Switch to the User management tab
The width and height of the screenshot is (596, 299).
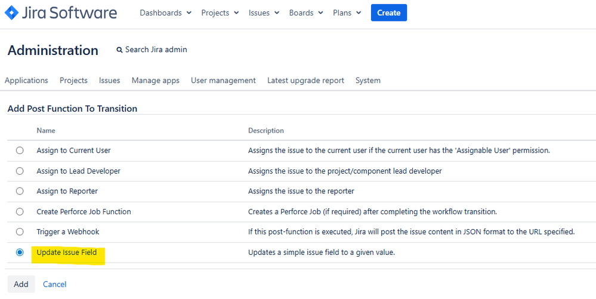click(x=223, y=80)
